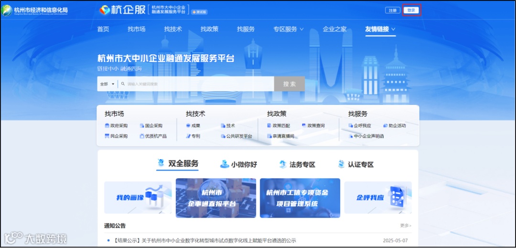Click the 政府采购 link text

[119, 125]
